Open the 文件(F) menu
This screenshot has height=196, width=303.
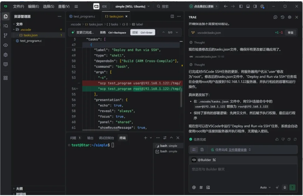click(18, 6)
